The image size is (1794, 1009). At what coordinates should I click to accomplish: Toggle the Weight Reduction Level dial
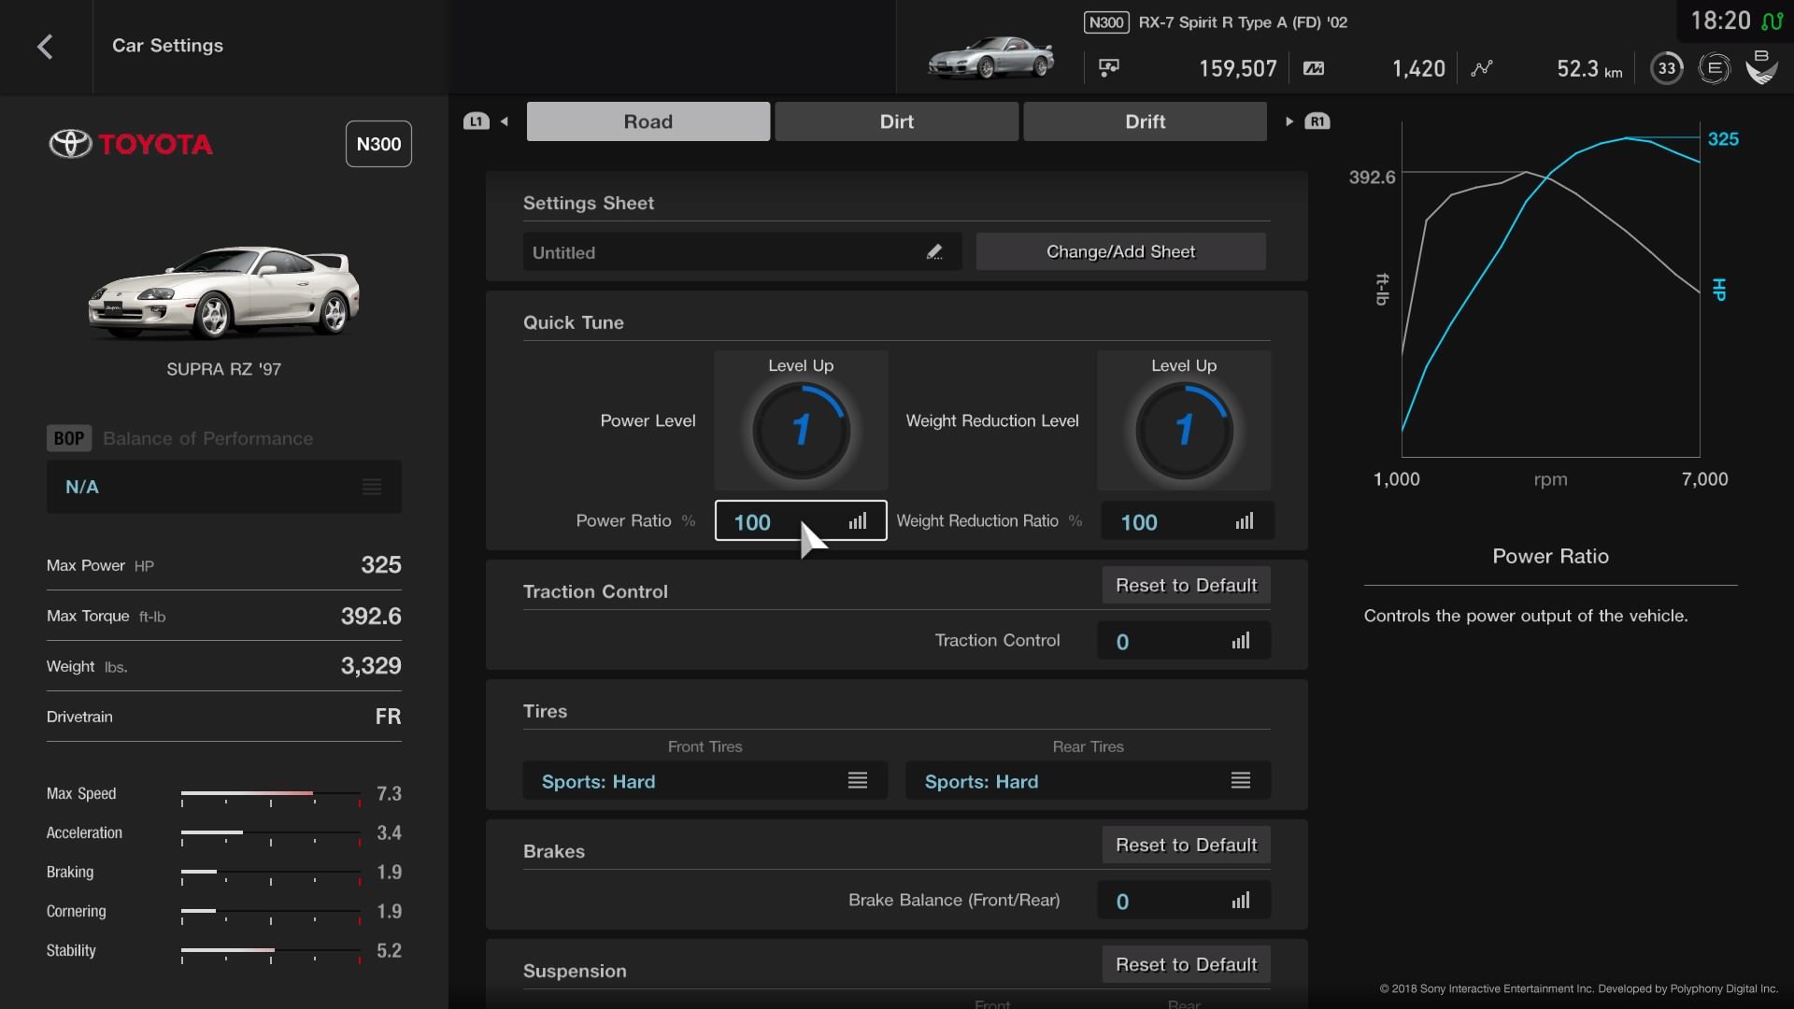1183,429
